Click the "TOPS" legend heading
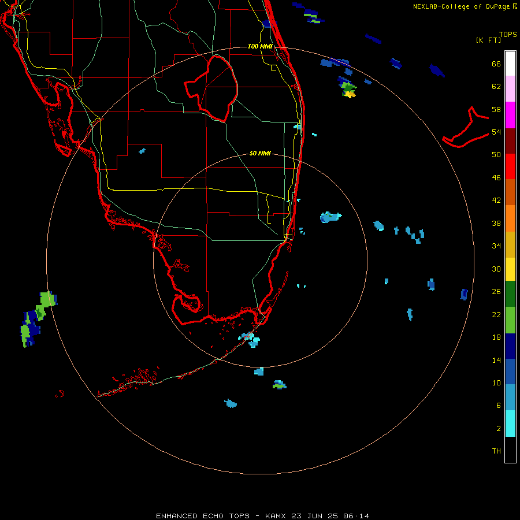Viewport: 520px width, 520px height. [x=508, y=34]
